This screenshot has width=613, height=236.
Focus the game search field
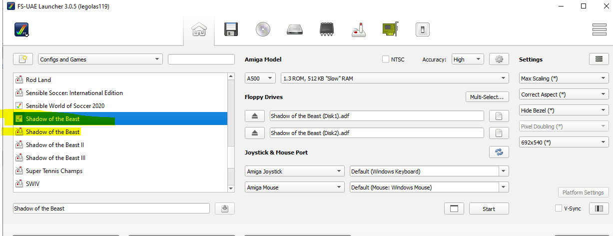201,59
